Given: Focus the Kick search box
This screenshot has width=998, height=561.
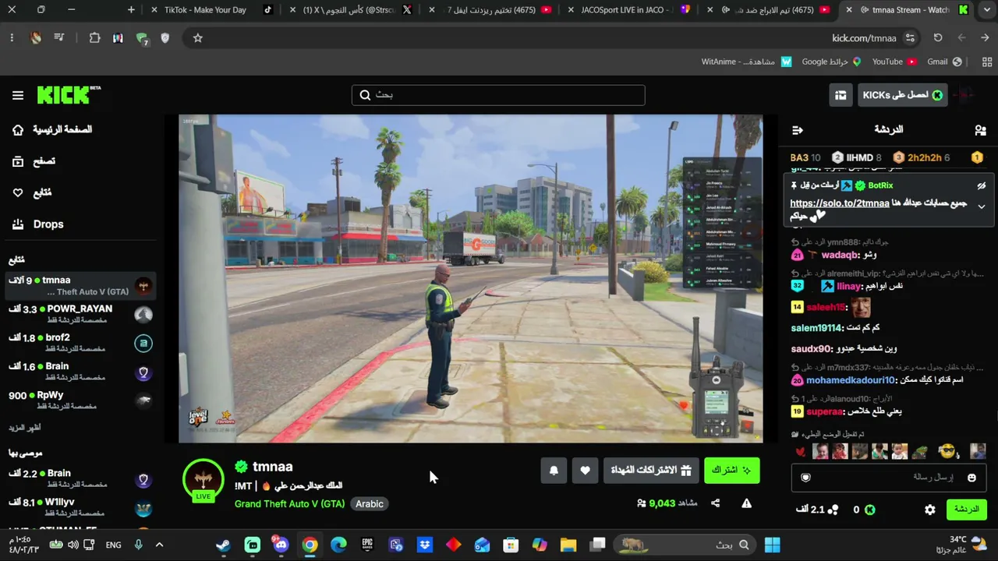Looking at the screenshot, I should coord(498,95).
